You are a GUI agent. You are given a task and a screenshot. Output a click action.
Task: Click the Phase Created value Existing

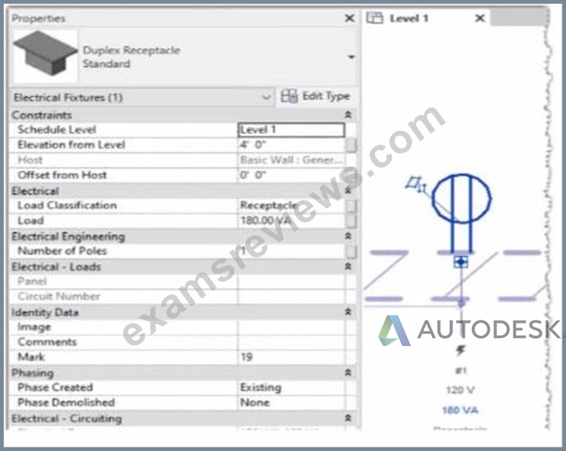261,387
